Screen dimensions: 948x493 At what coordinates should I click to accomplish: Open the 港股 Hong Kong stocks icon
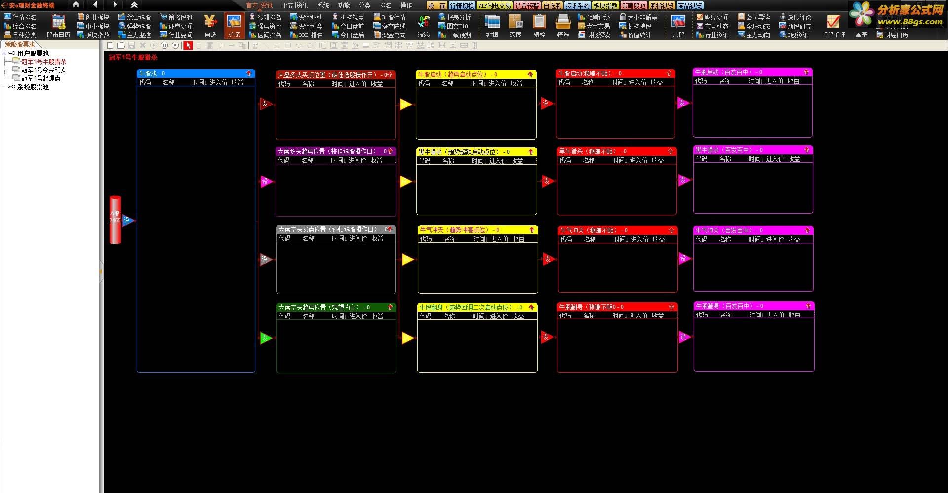coord(678,26)
